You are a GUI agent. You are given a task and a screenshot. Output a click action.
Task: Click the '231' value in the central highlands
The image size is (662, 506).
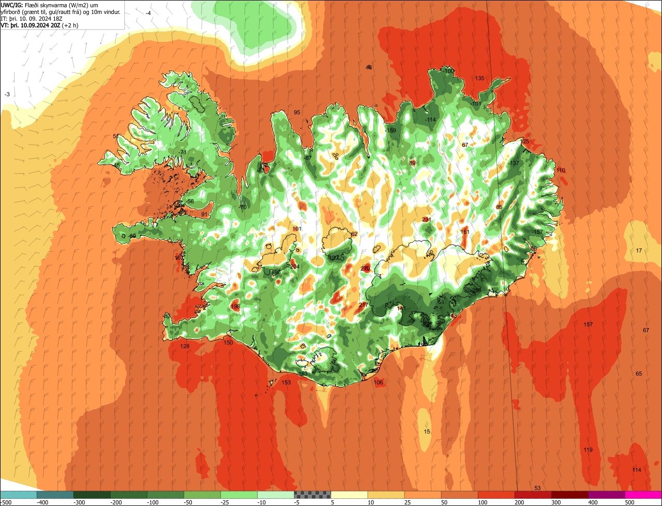(x=426, y=219)
